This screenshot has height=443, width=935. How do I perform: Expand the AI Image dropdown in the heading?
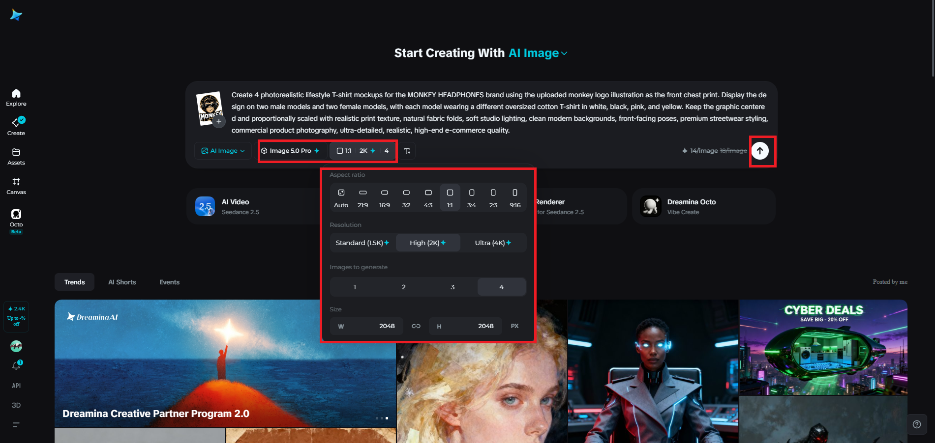(x=538, y=53)
